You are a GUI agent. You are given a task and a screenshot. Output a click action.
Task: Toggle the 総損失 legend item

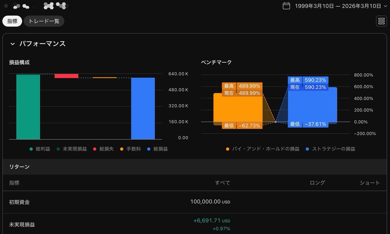103,149
